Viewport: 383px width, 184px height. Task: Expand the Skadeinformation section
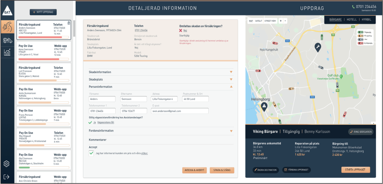pos(161,72)
